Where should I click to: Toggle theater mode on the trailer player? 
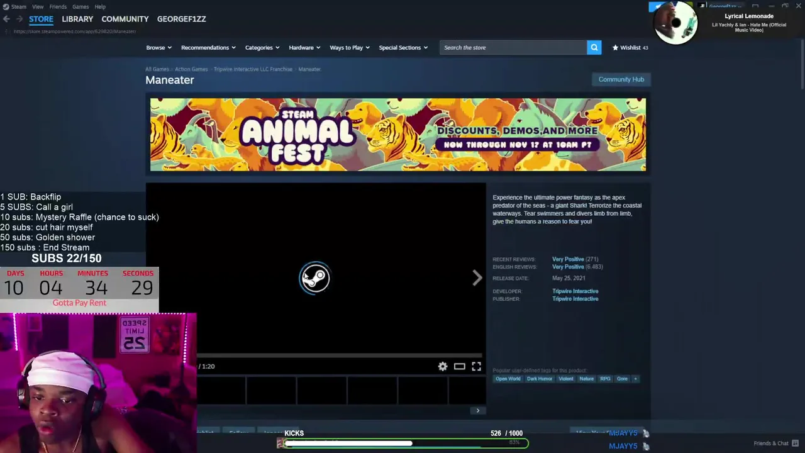[460, 366]
